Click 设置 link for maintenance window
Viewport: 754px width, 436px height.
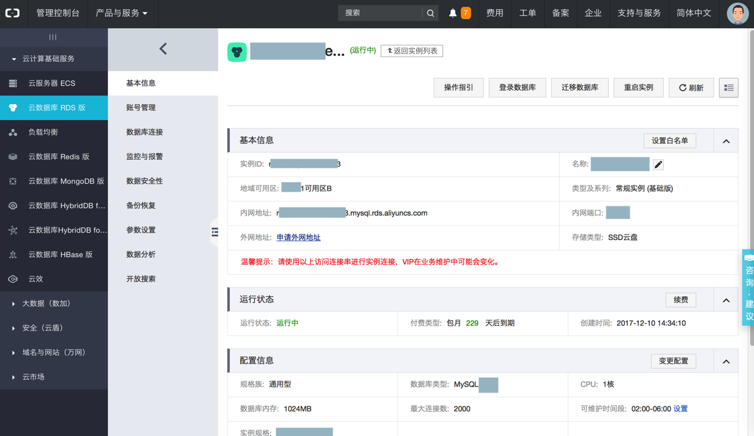[680, 409]
